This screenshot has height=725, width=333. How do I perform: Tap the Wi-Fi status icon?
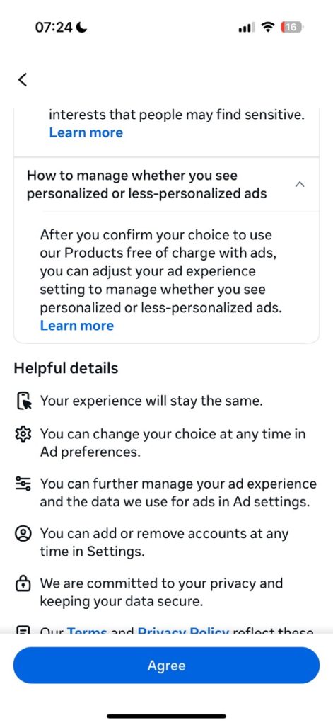pyautogui.click(x=267, y=28)
